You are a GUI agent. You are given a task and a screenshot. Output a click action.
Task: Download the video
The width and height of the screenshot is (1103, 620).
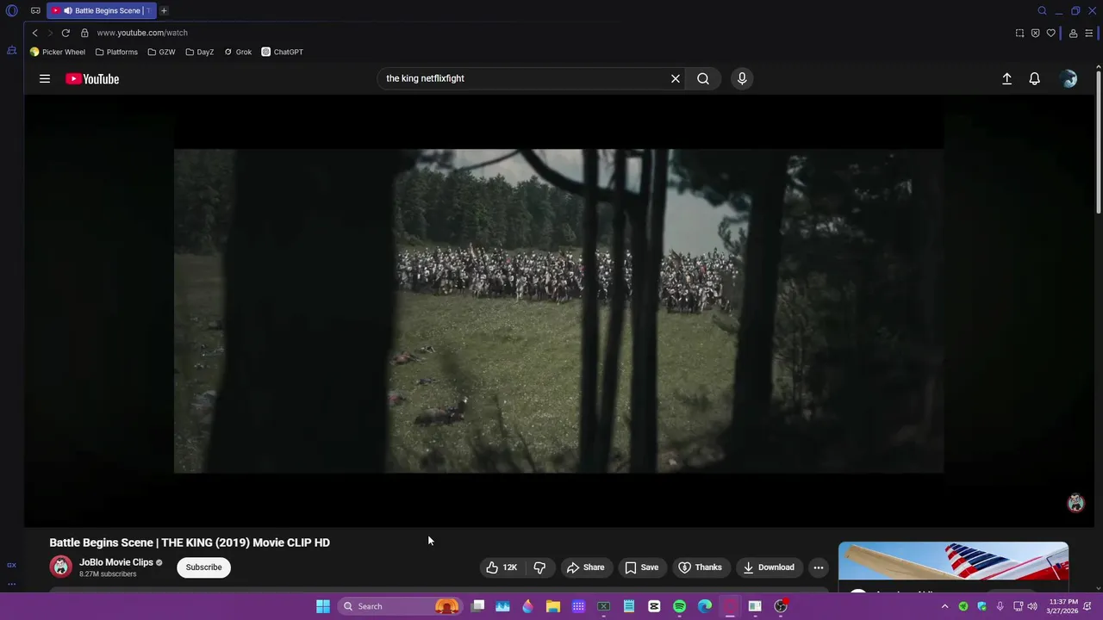pyautogui.click(x=770, y=567)
